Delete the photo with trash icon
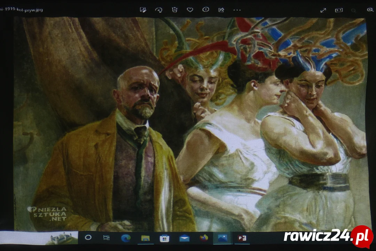This screenshot has width=376, height=251. point(174,10)
